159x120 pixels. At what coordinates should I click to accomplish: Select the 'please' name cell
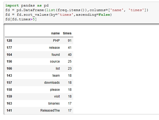(55, 90)
